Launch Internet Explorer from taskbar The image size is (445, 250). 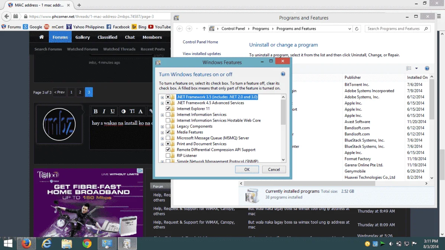tap(46, 243)
